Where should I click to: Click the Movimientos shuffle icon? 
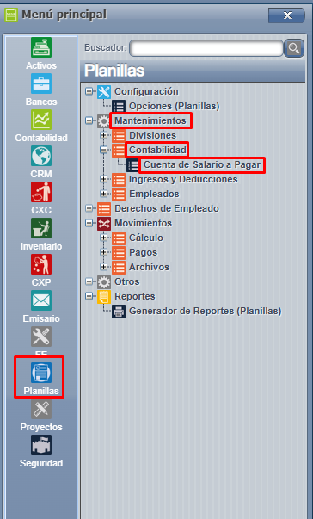click(x=104, y=224)
